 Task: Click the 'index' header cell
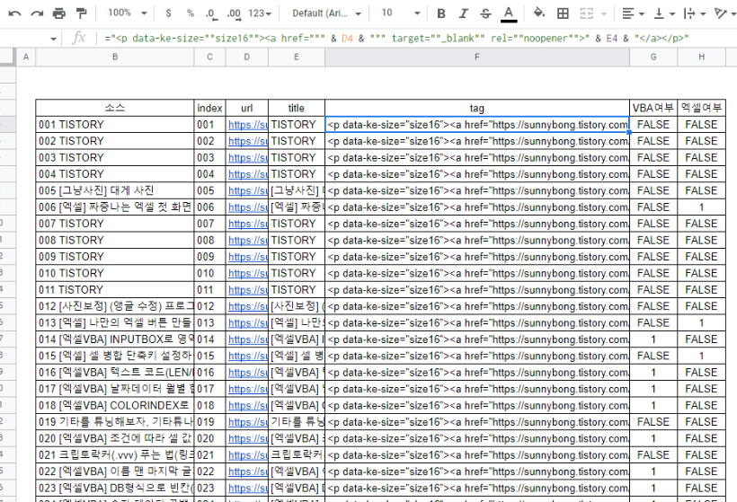209,108
